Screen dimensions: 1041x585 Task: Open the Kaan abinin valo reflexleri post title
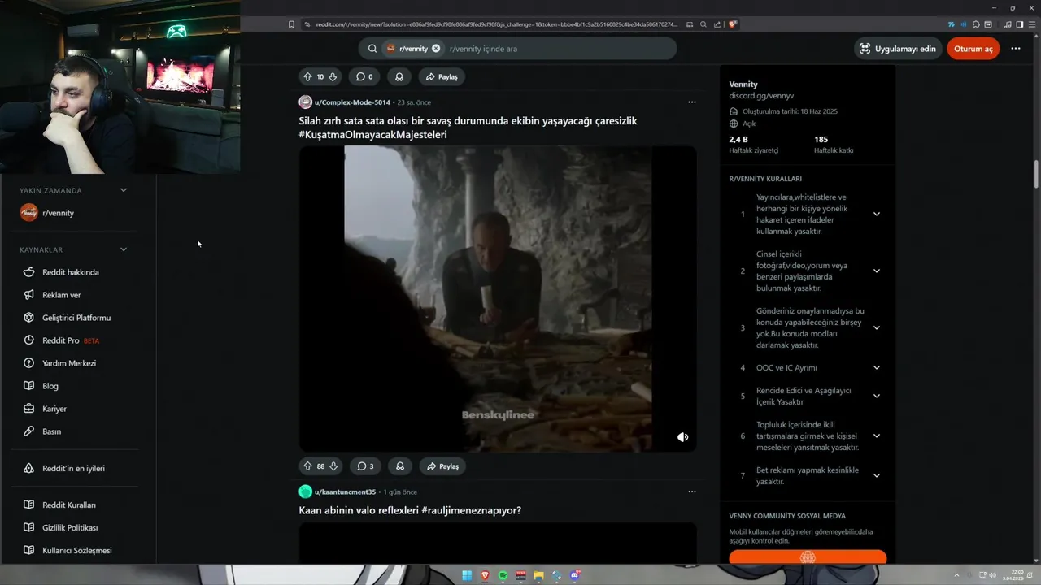[x=410, y=510]
